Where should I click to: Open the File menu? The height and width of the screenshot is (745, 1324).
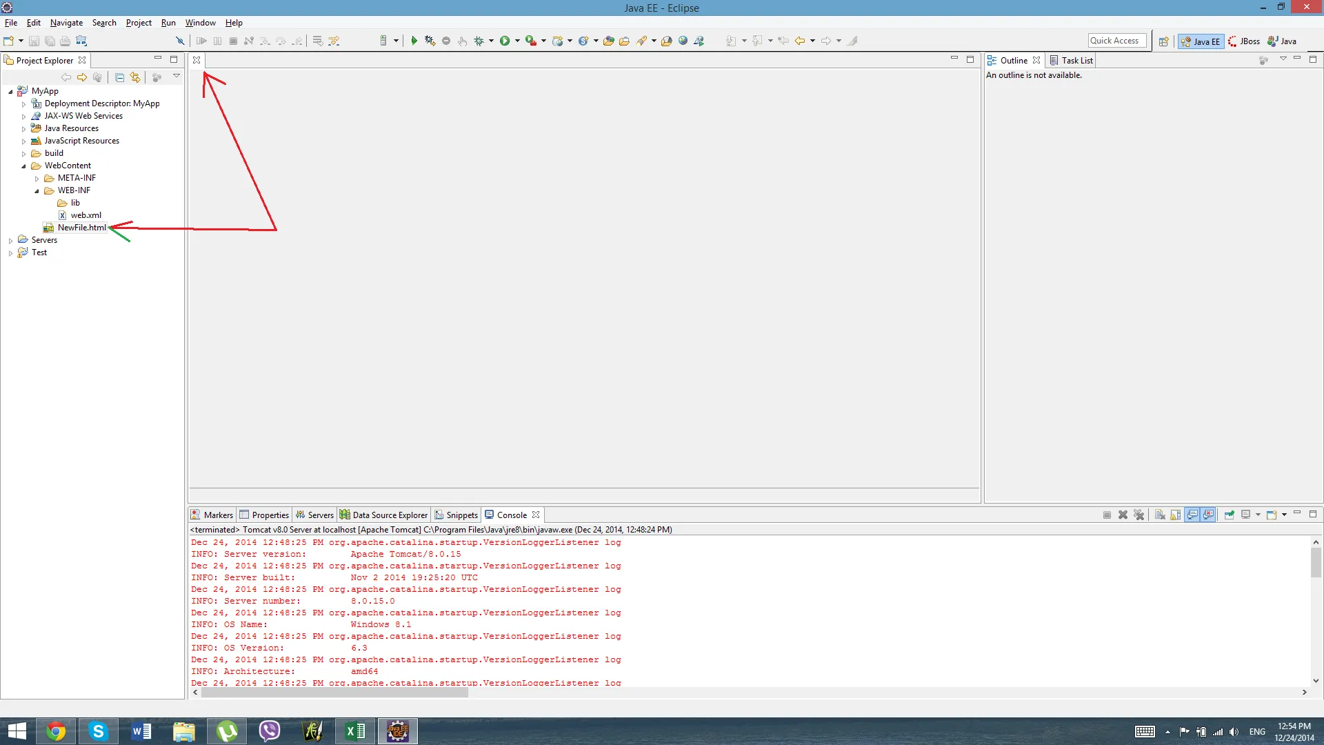11,23
